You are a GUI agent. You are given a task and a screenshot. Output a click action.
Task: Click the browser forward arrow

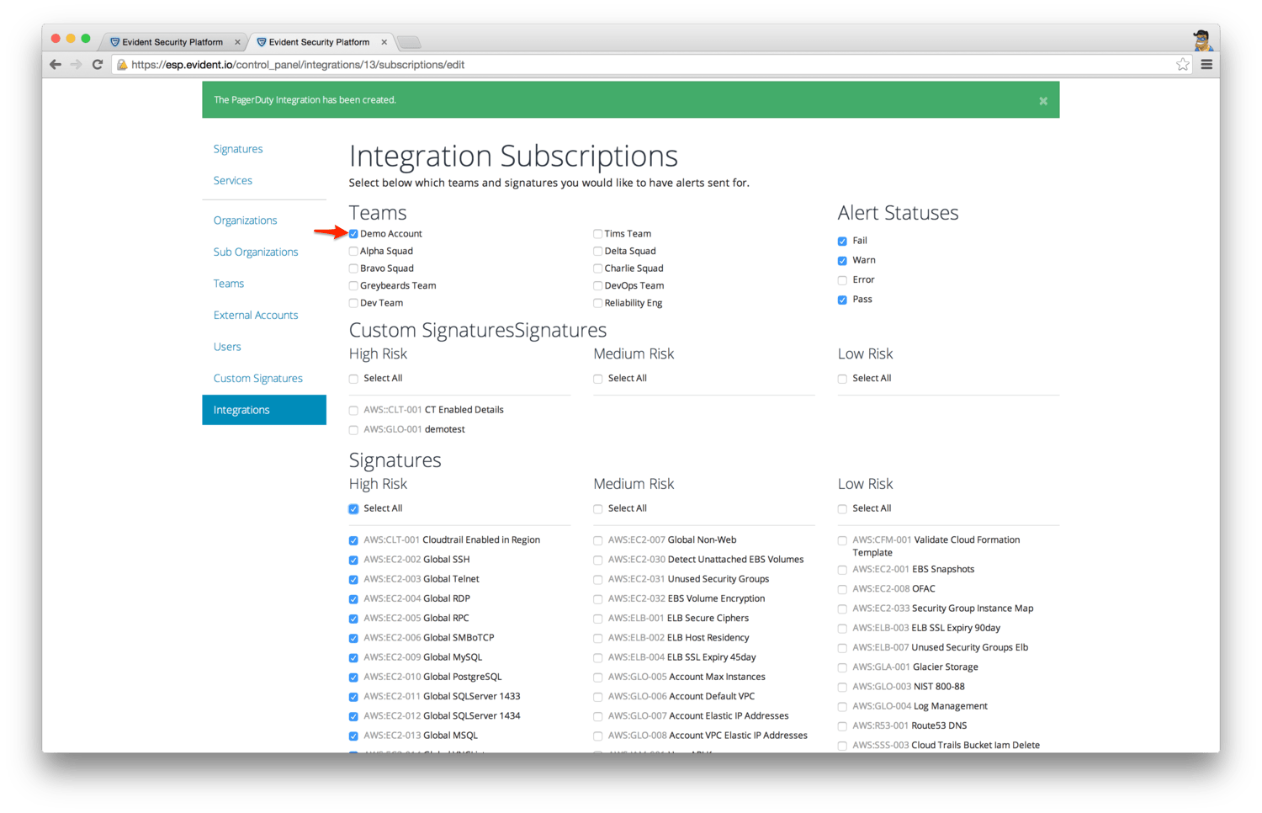pyautogui.click(x=77, y=65)
